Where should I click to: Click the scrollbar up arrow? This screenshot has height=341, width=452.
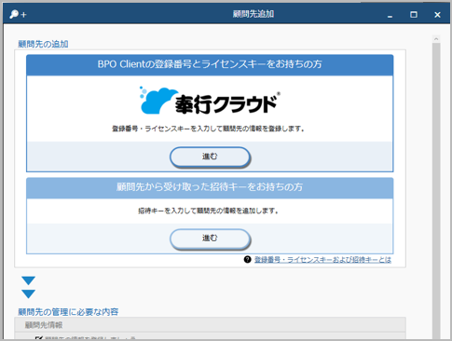(436, 39)
